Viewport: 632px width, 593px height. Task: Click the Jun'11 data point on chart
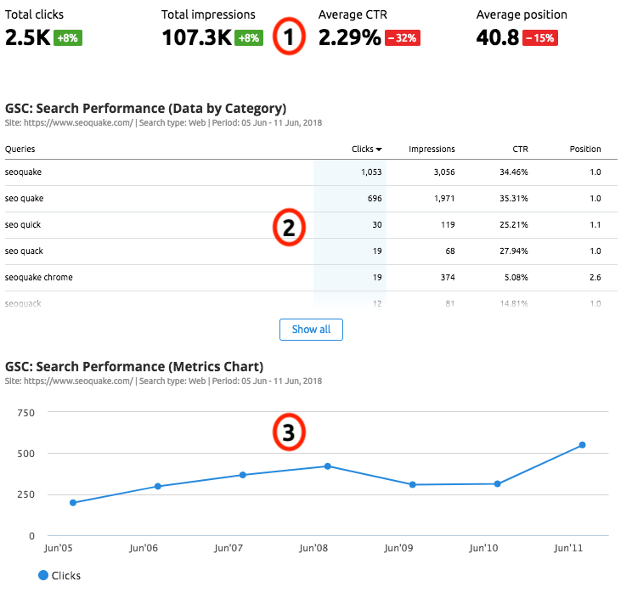pos(582,445)
